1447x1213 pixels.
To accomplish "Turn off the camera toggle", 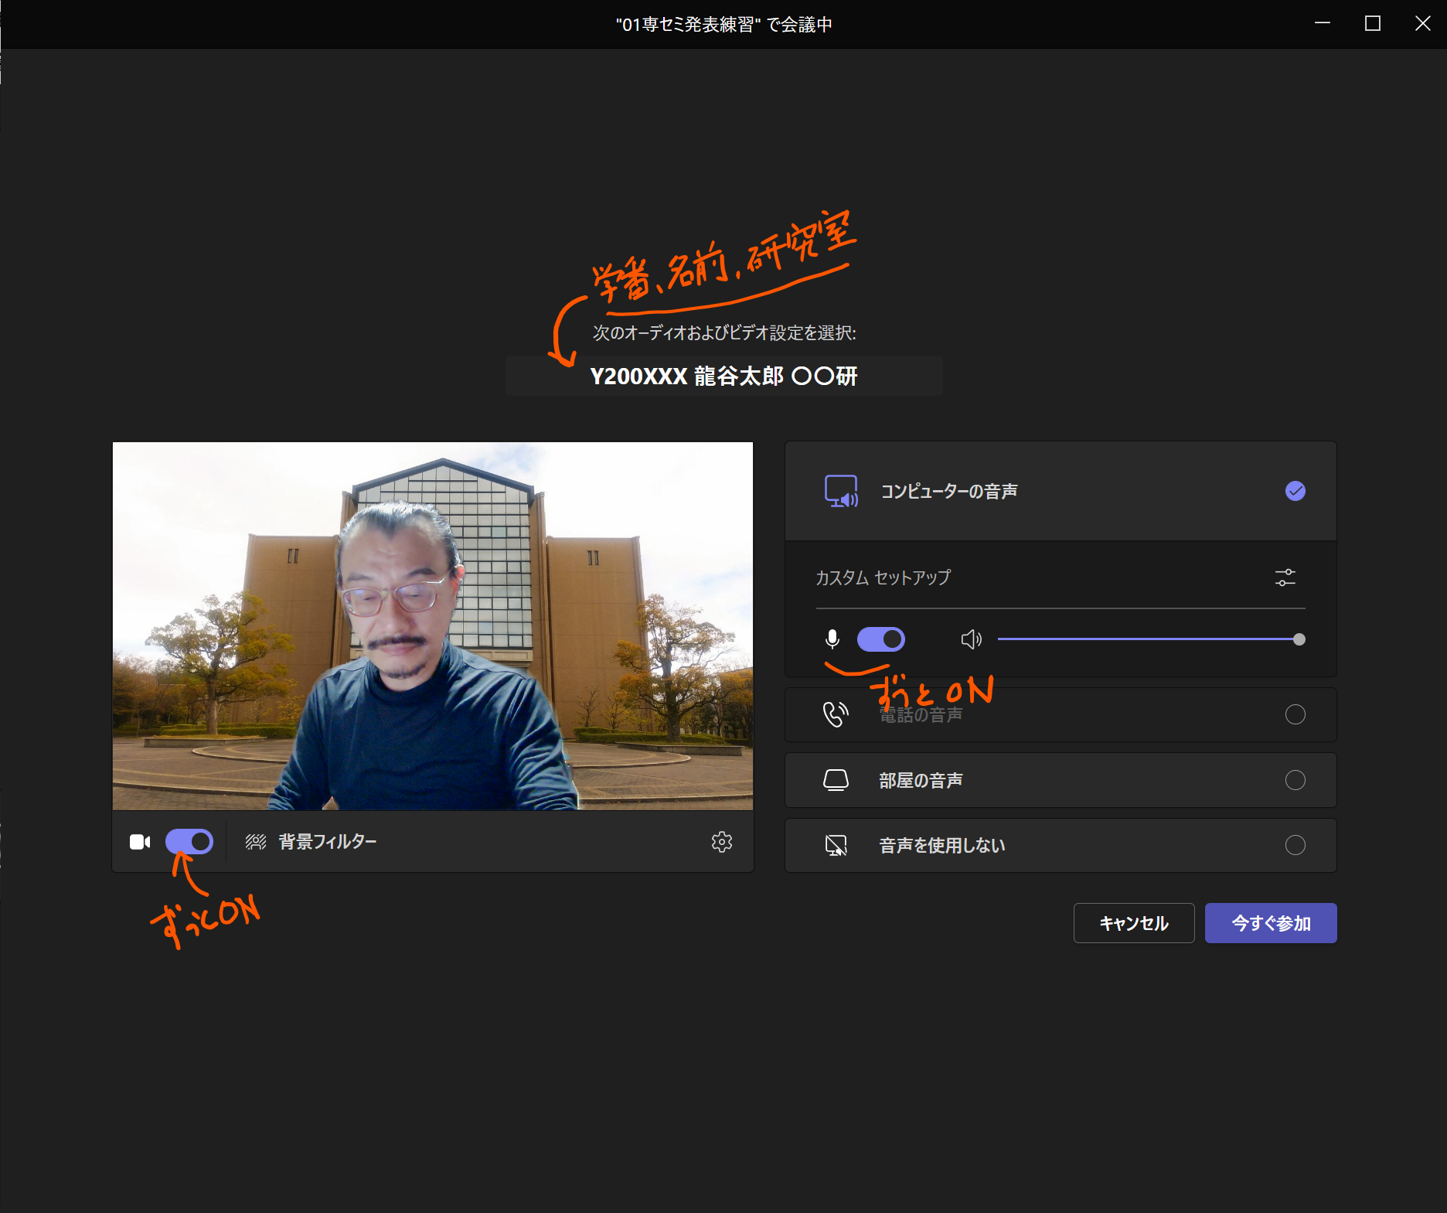I will click(x=189, y=842).
